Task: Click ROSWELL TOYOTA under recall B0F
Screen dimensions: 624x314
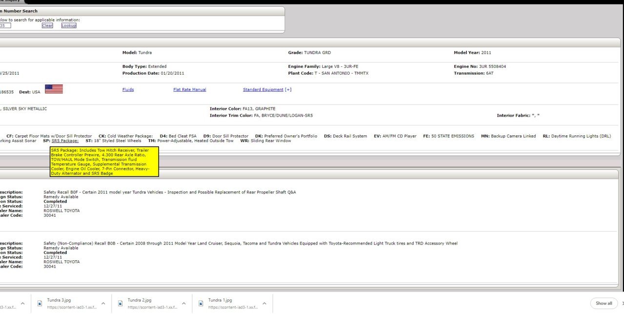Action: pyautogui.click(x=61, y=211)
